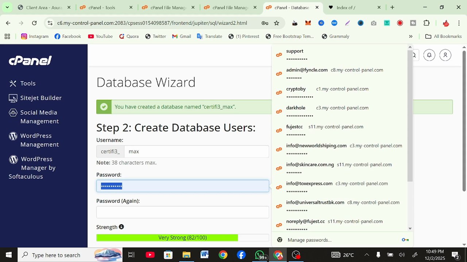Viewport: 467px width, 262px height.
Task: Open Instagram bookmark
Action: point(35,36)
